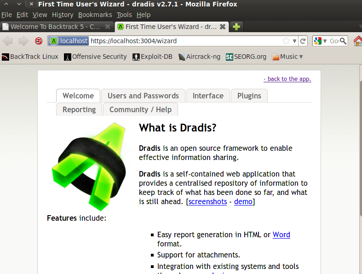Image resolution: width=362 pixels, height=274 pixels.
Task: Expand the Music bookmarks folder
Action: click(287, 57)
